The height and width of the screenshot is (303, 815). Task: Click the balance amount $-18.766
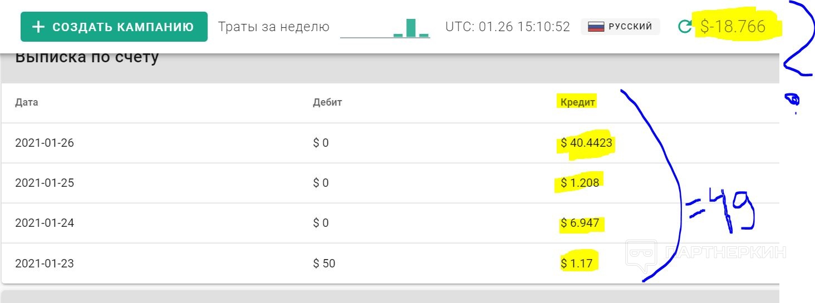pyautogui.click(x=733, y=26)
